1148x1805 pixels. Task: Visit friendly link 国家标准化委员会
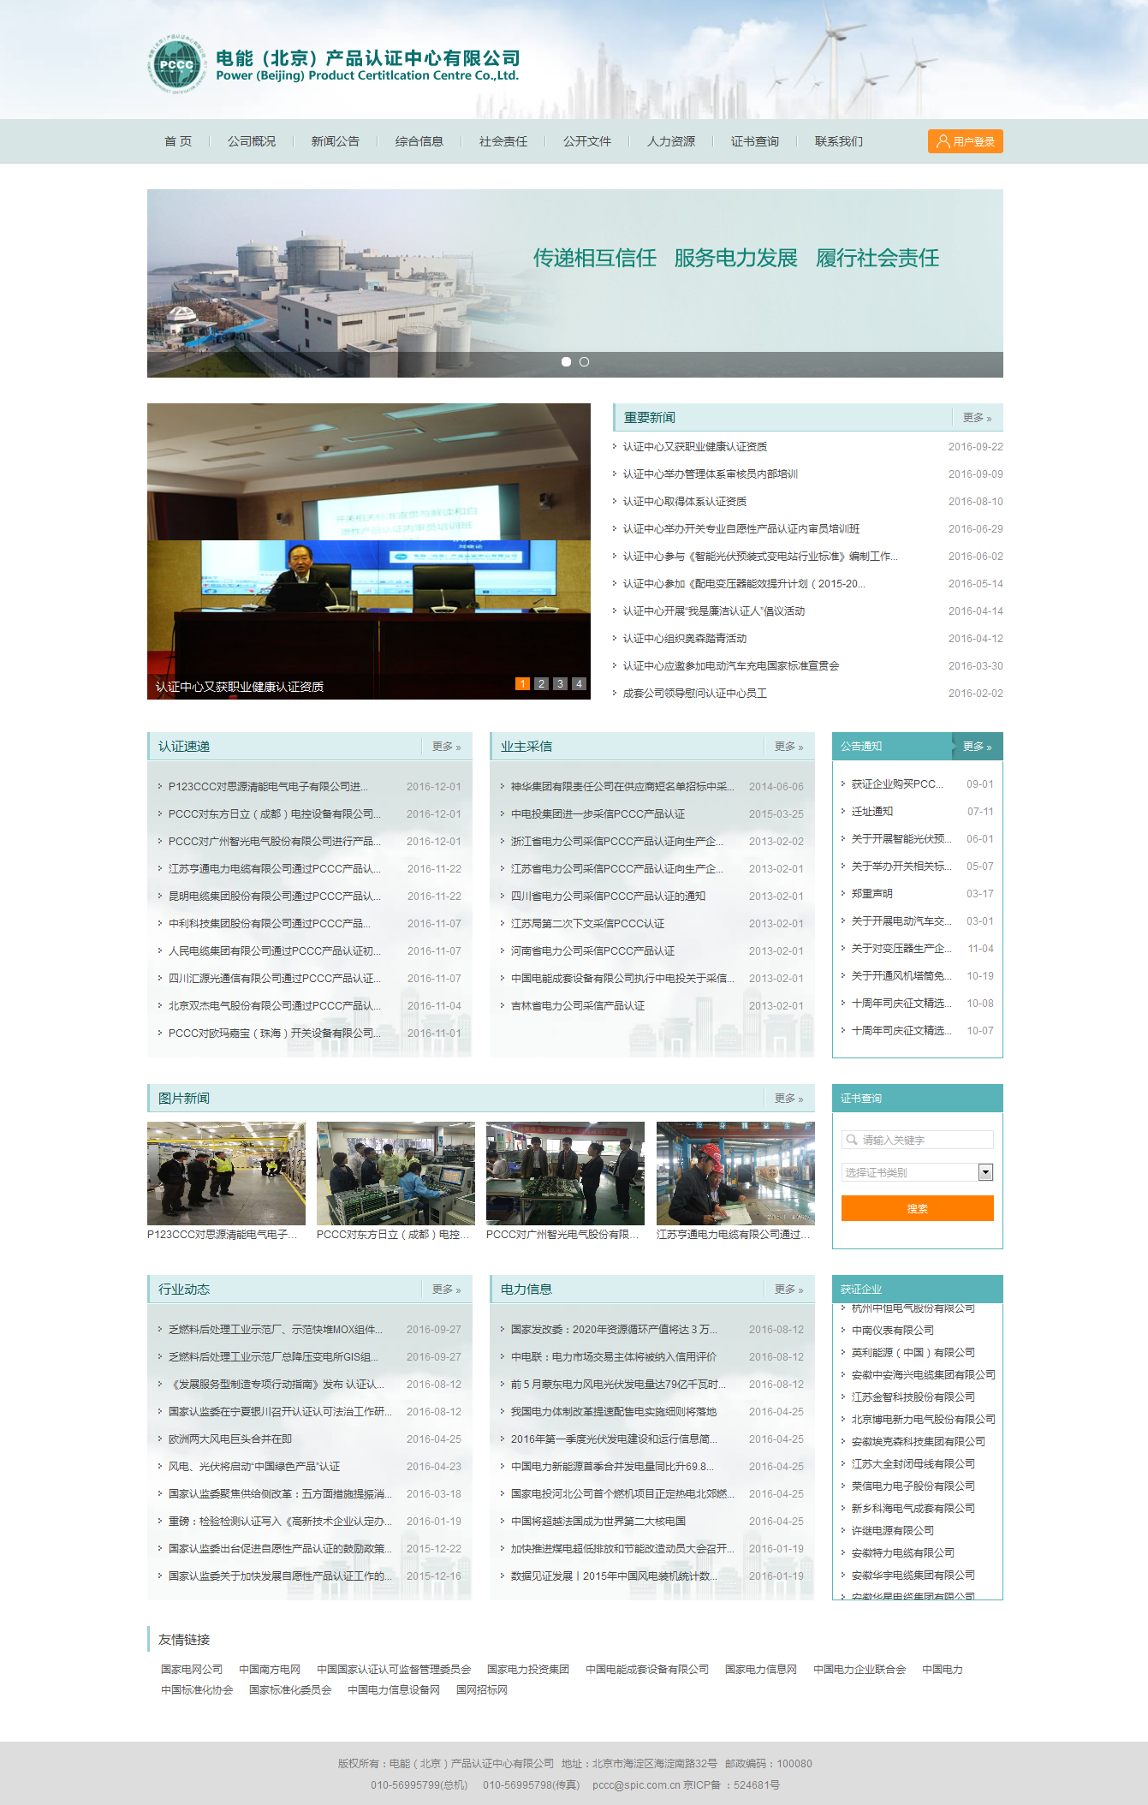tap(290, 1689)
